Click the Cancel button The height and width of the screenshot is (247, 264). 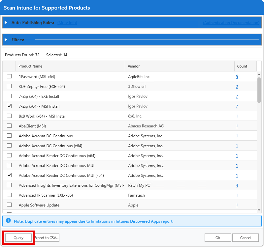[246, 237]
